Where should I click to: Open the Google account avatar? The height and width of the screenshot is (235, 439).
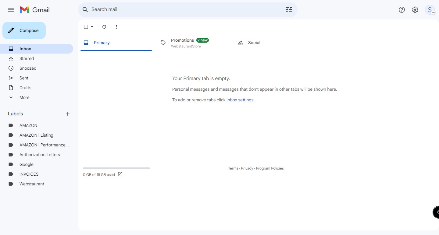coord(430,10)
